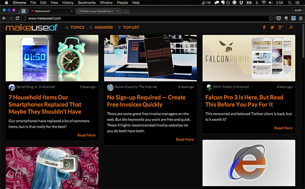This screenshot has height=189, width=305.
Task: Click the pinned tab icon
Action: click(x=23, y=11)
